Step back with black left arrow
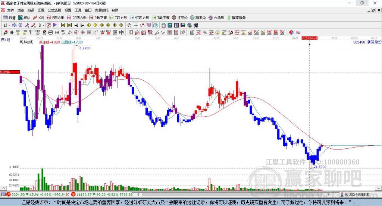 point(76,25)
